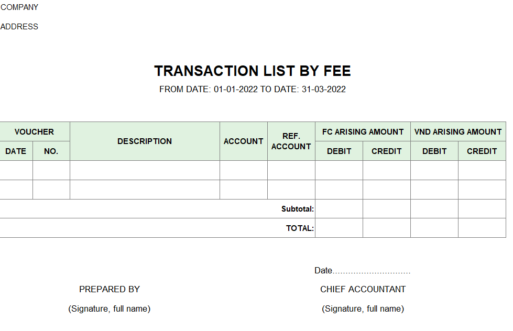The height and width of the screenshot is (331, 513).
Task: Click the DEBIT cell under FC ARISING AMOUNT
Action: 339,151
